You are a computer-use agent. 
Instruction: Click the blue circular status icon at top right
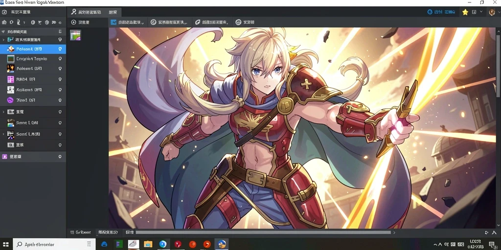tap(430, 12)
